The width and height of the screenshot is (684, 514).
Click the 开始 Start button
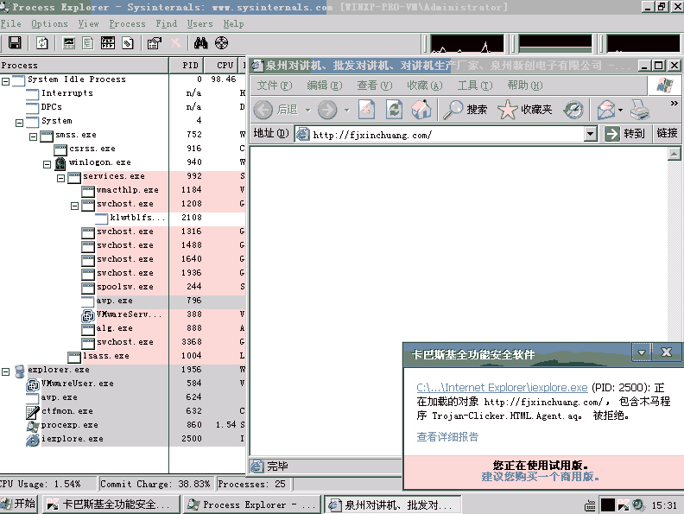(x=19, y=504)
